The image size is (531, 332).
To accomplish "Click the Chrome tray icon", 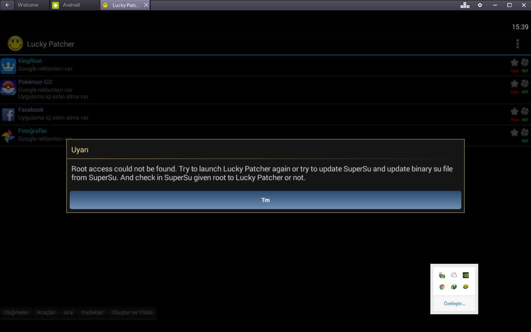I will tap(442, 287).
